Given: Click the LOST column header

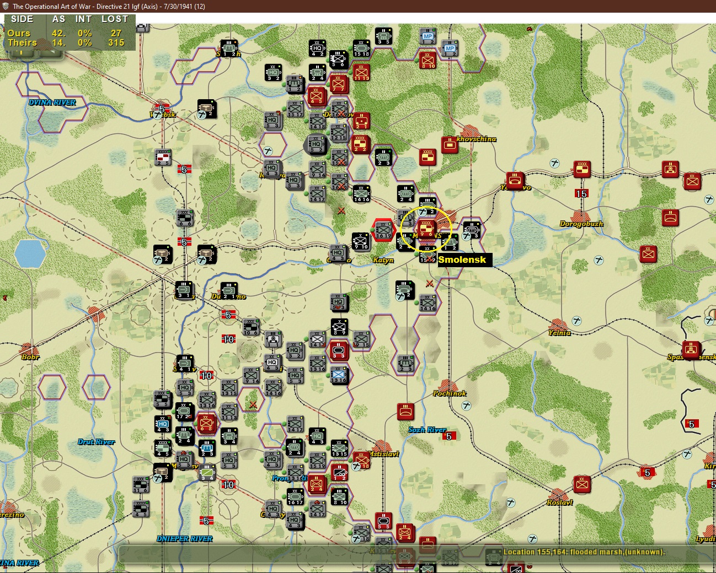Looking at the screenshot, I should point(115,19).
